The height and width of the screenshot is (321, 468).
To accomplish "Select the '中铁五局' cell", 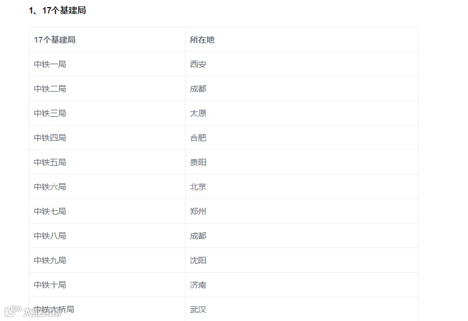I will 107,162.
